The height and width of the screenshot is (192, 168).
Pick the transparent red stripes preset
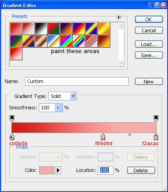91,41
